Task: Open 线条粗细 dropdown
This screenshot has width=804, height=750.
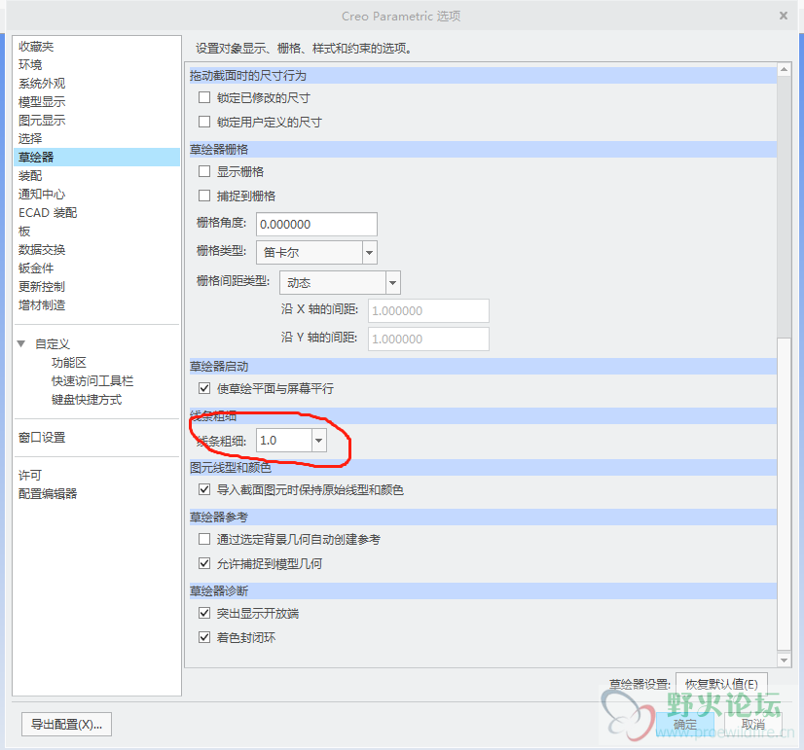Action: pos(318,441)
